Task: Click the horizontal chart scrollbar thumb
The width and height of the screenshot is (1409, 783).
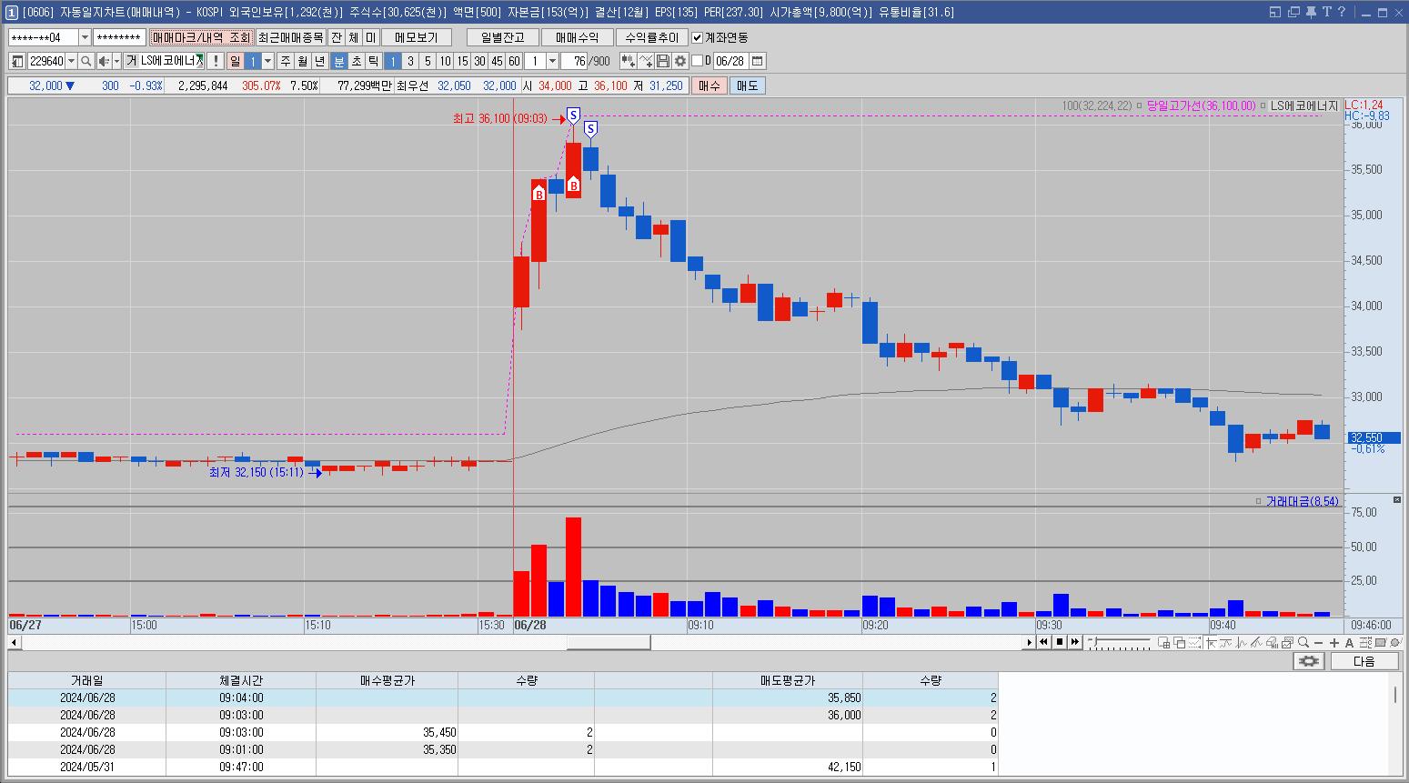Action: (609, 642)
